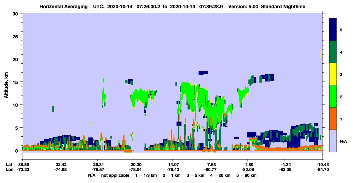Click the y-axis tick label 20

(x=16, y=59)
